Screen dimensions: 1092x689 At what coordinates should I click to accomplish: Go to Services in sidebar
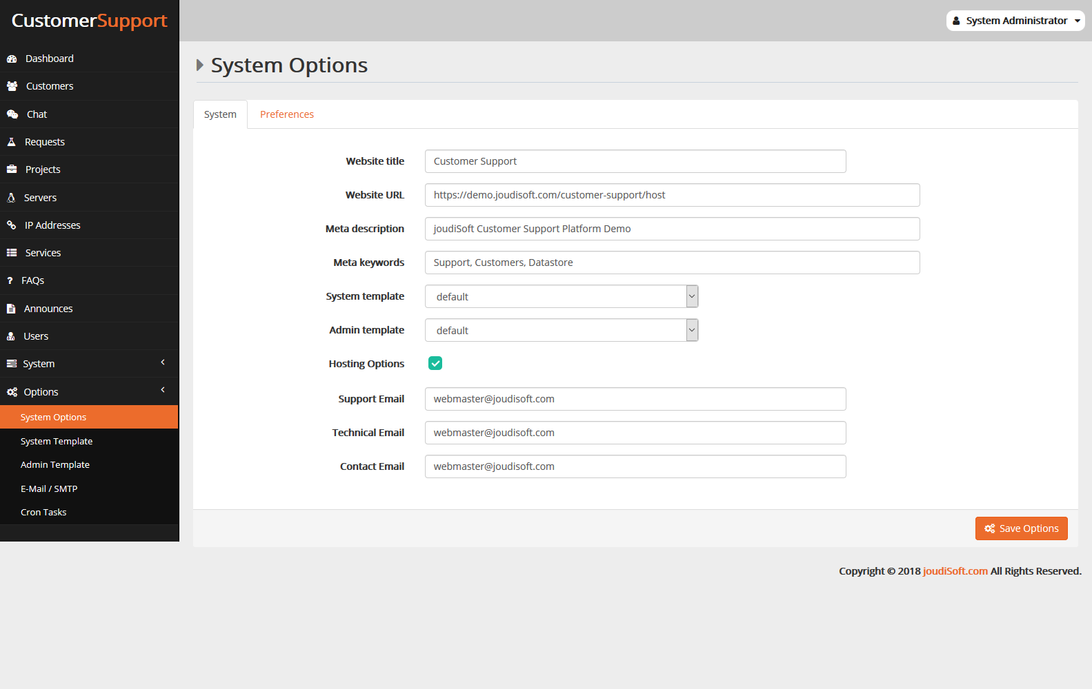pyautogui.click(x=89, y=253)
